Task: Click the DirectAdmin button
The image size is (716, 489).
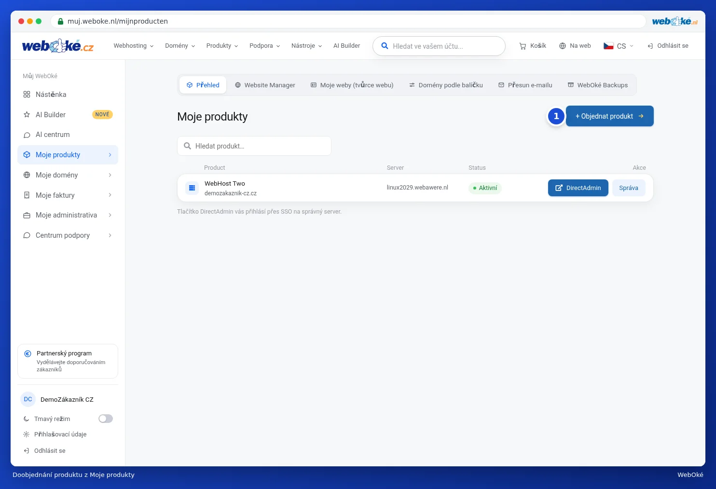Action: coord(578,188)
